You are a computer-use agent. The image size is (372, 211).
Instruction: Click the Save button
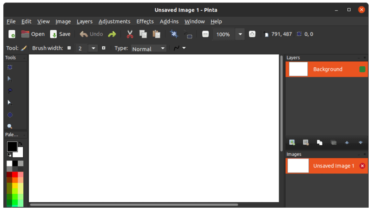[60, 34]
